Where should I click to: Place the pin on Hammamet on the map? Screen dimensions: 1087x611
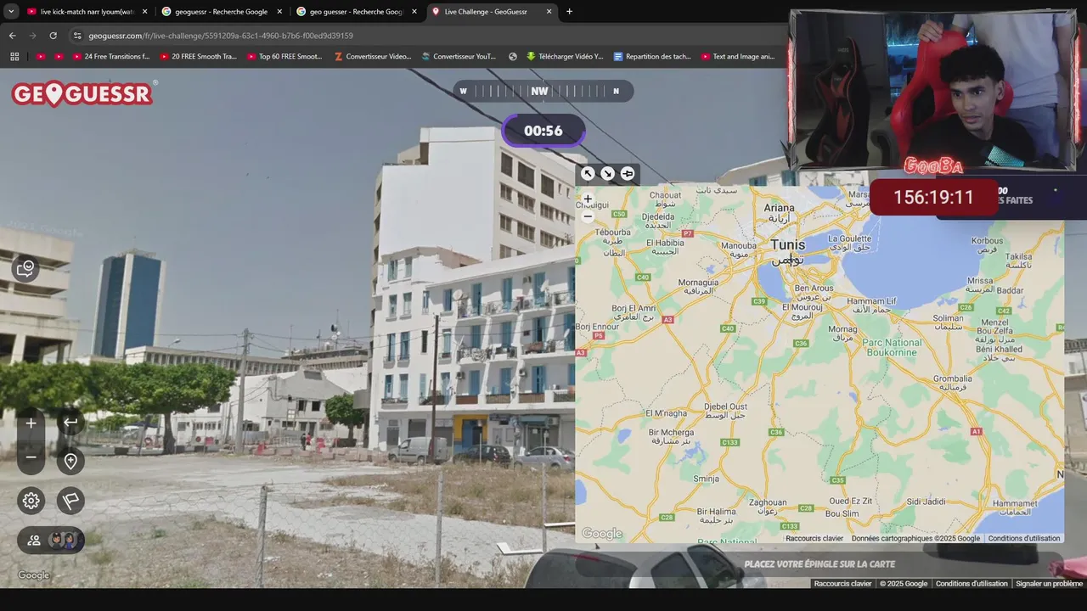click(x=1014, y=504)
